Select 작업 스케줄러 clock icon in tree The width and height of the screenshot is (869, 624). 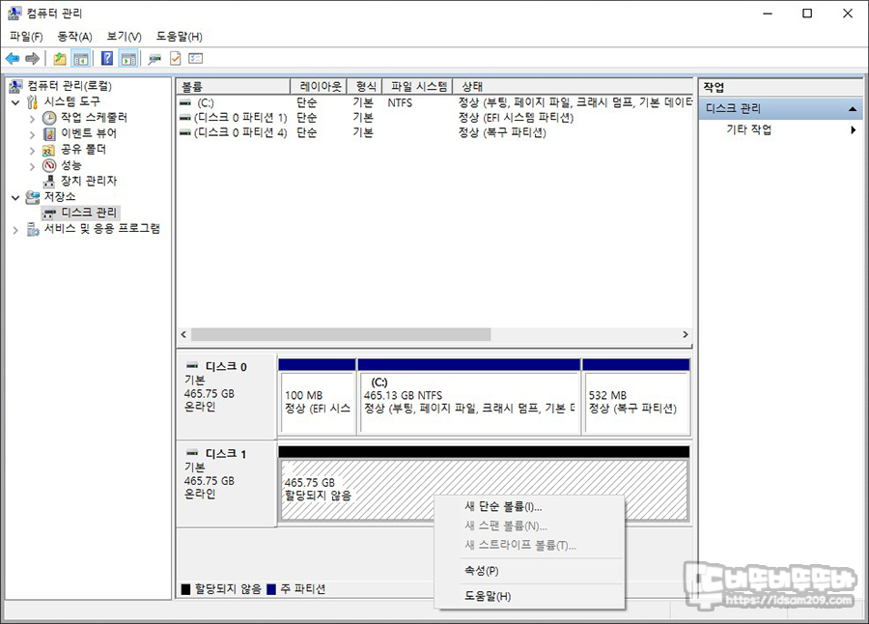tap(49, 118)
